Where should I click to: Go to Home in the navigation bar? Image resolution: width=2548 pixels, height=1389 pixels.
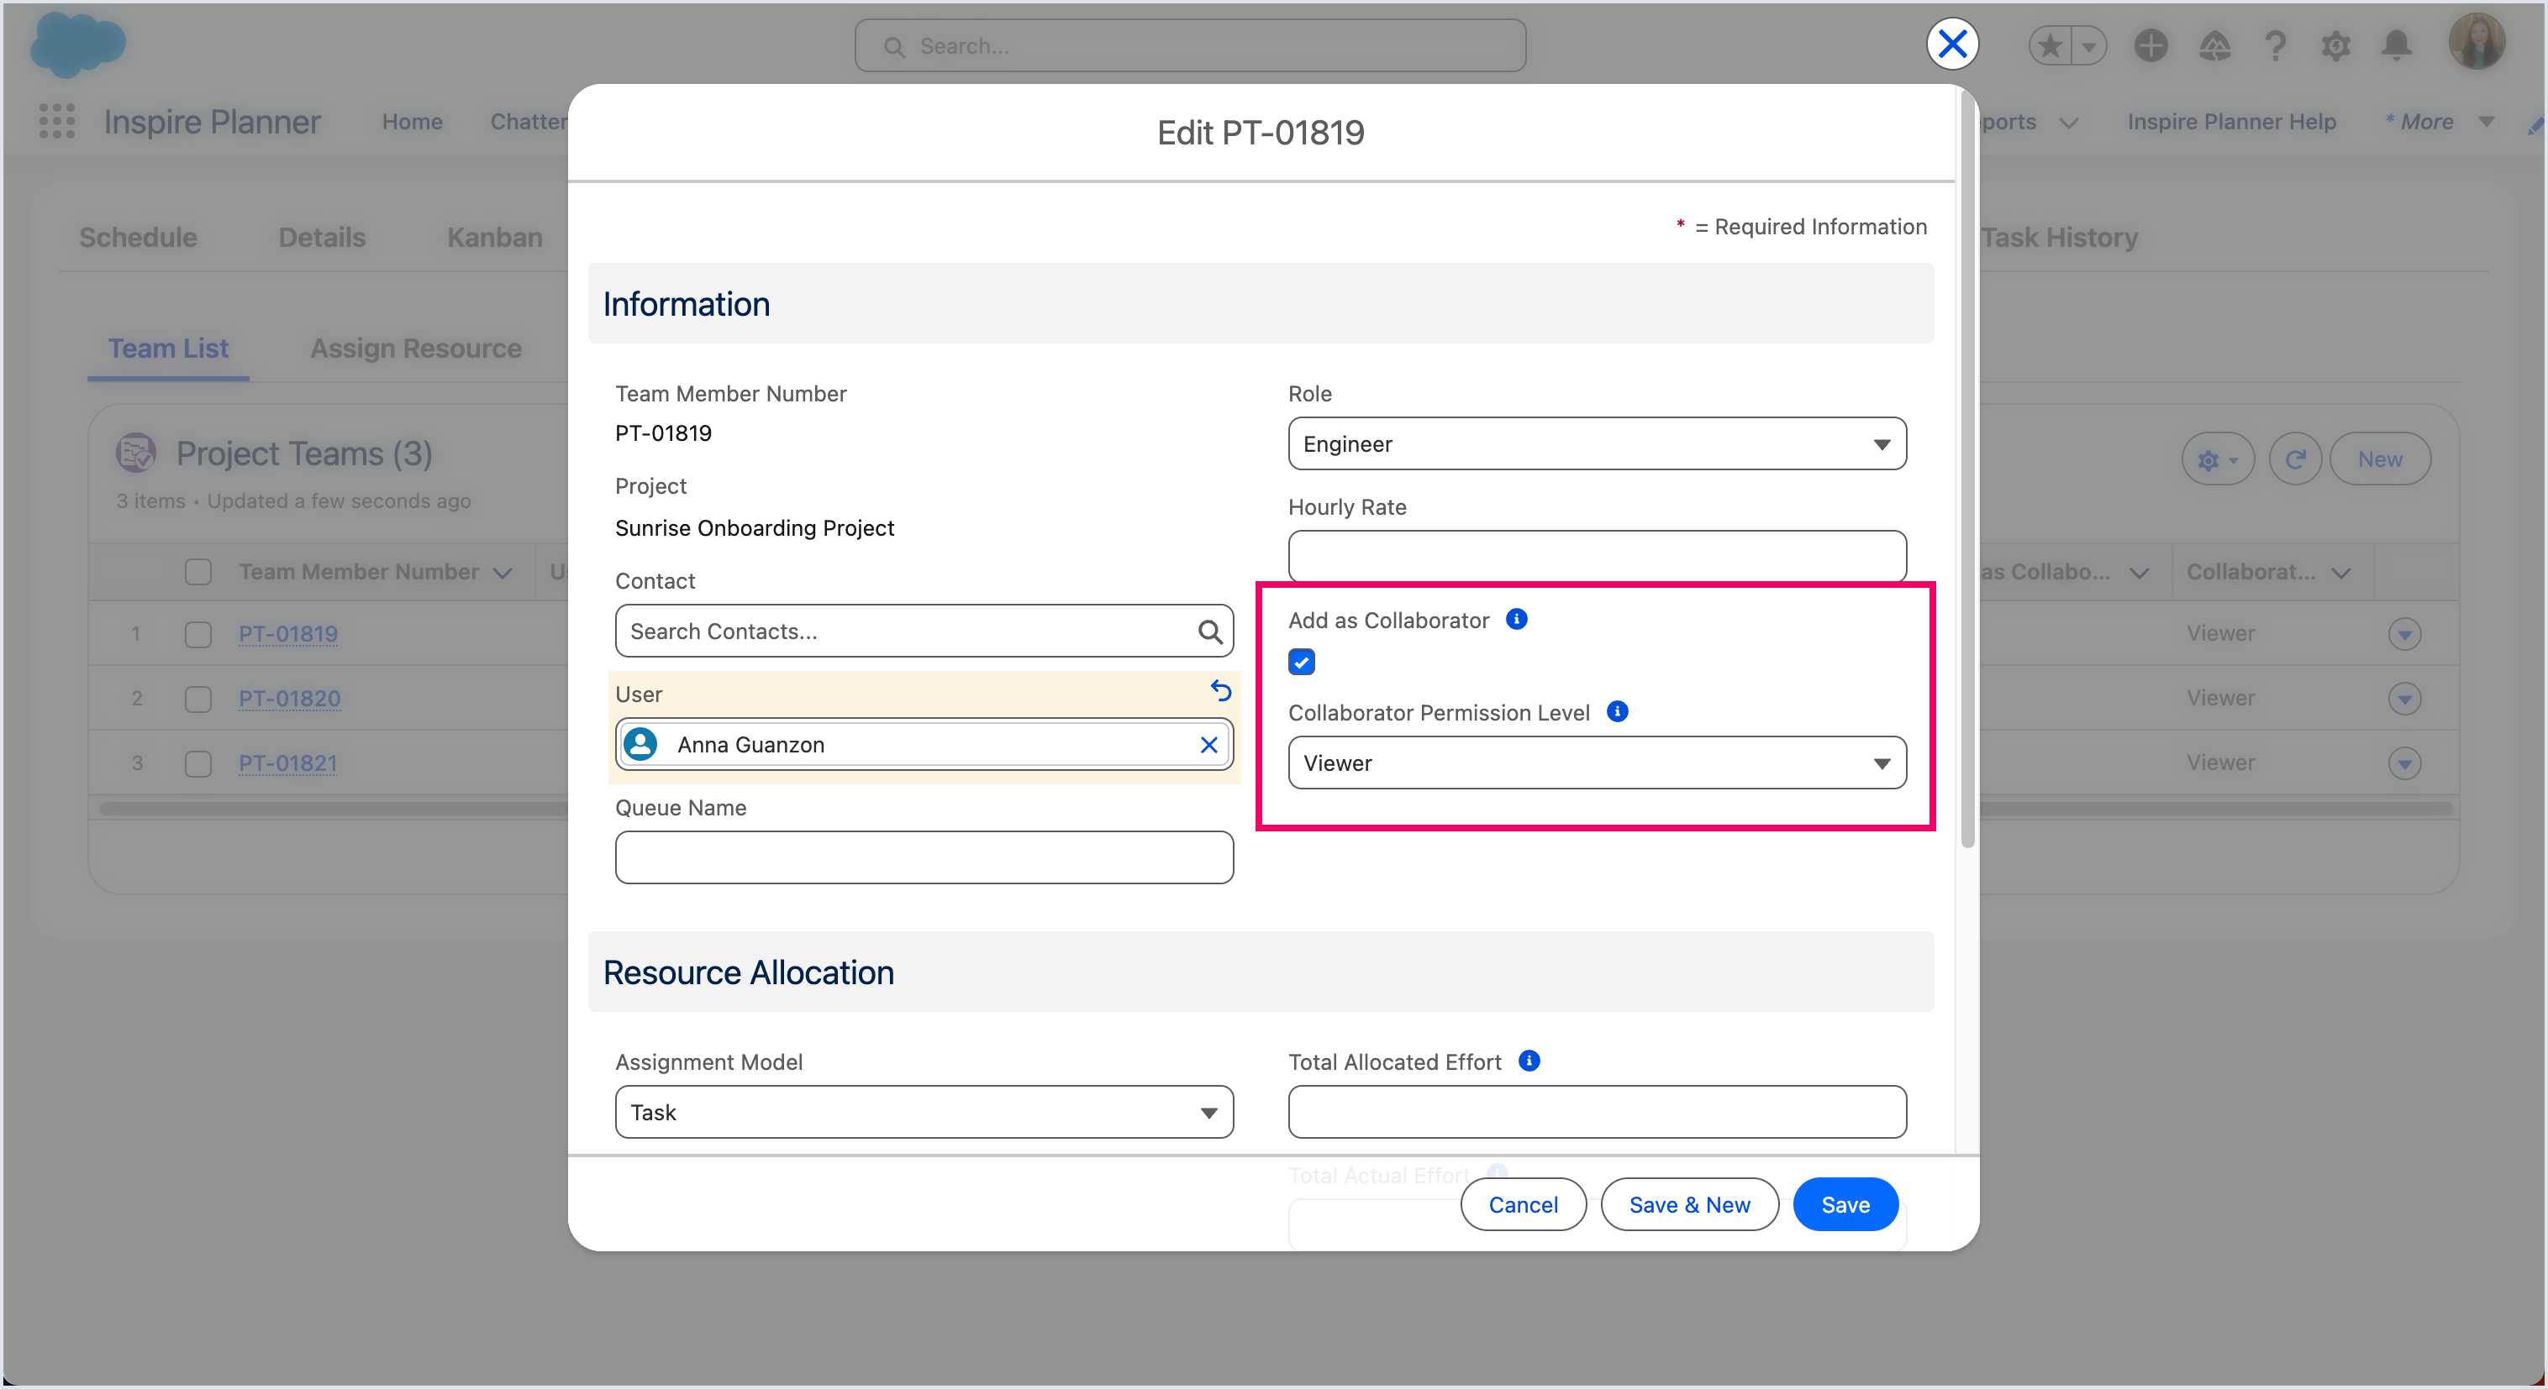point(413,122)
